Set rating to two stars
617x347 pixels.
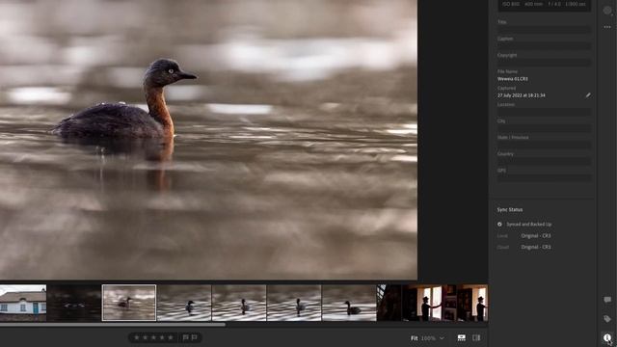click(146, 337)
